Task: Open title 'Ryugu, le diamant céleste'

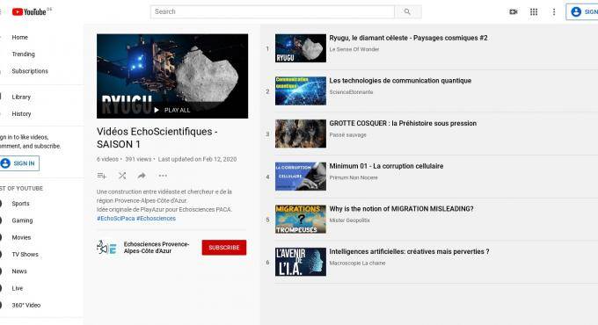Action: click(x=408, y=38)
